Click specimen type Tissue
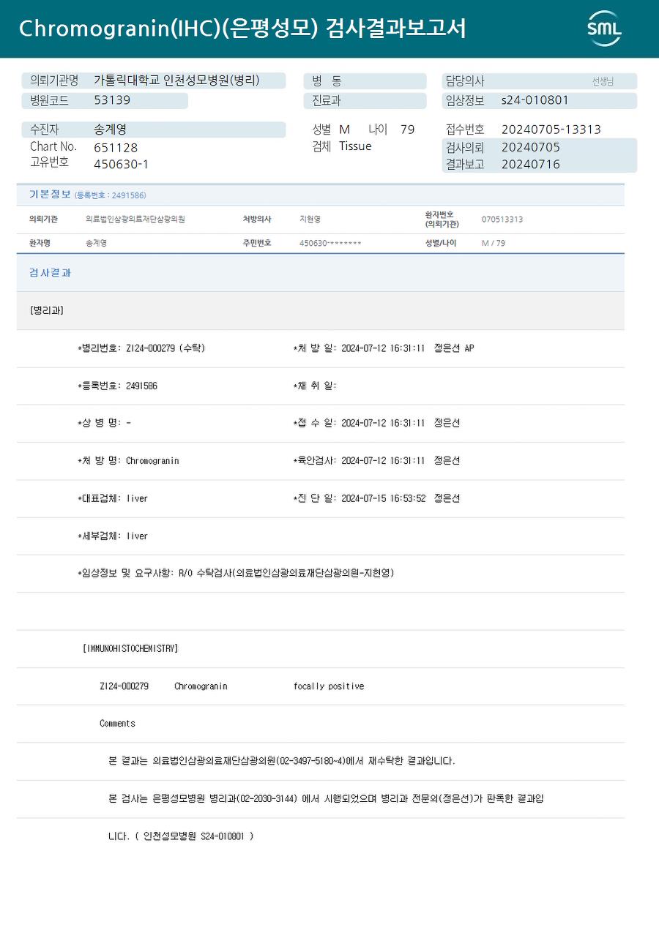Screen dimensions: 659x930 (355, 146)
